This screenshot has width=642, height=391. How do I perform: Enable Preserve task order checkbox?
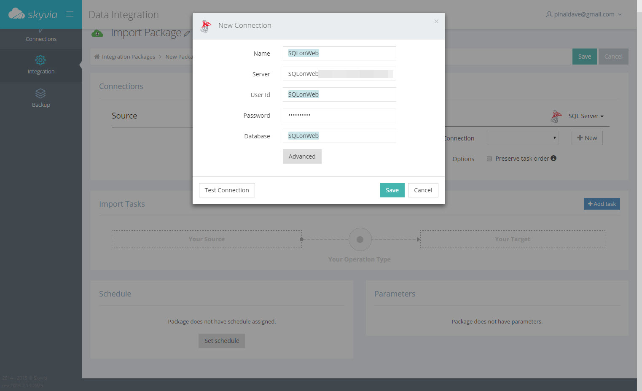point(489,159)
